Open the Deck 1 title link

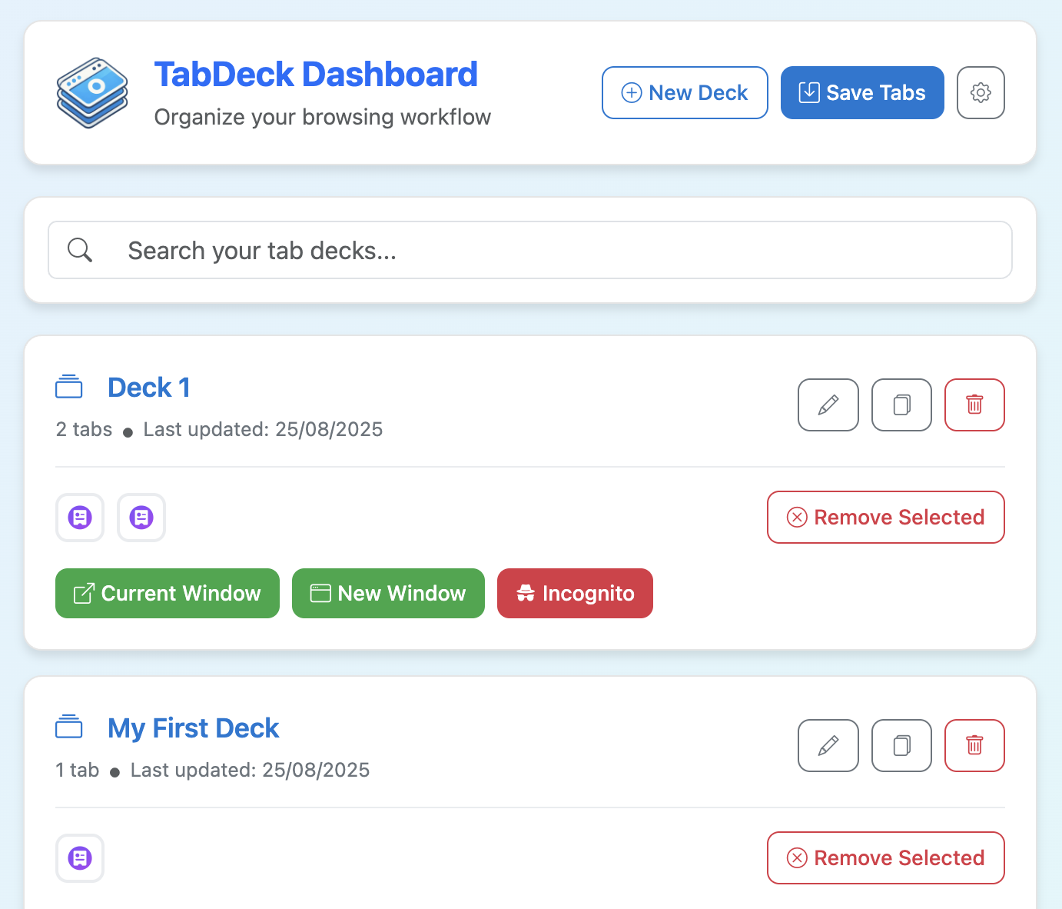149,387
